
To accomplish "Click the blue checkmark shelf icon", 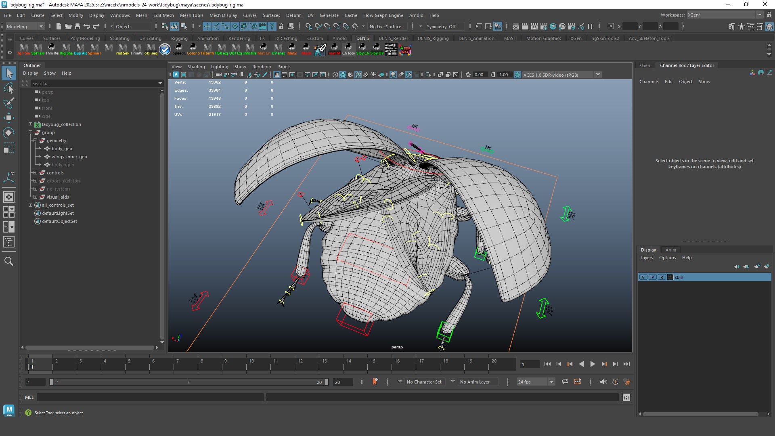I will pyautogui.click(x=165, y=49).
